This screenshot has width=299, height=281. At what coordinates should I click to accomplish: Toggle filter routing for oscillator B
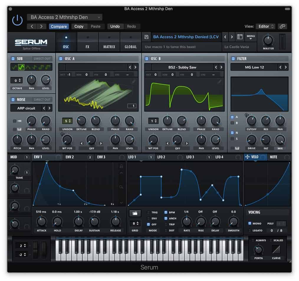[232, 123]
